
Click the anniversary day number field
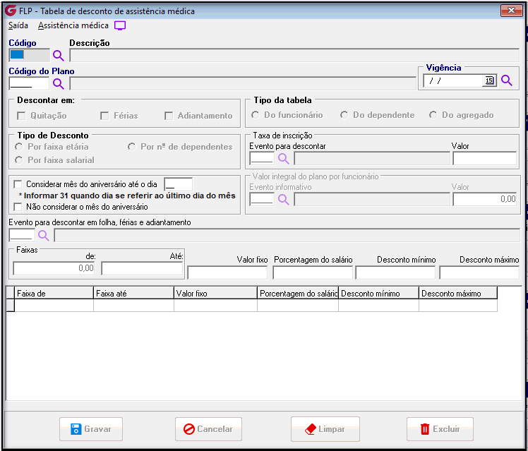point(178,185)
